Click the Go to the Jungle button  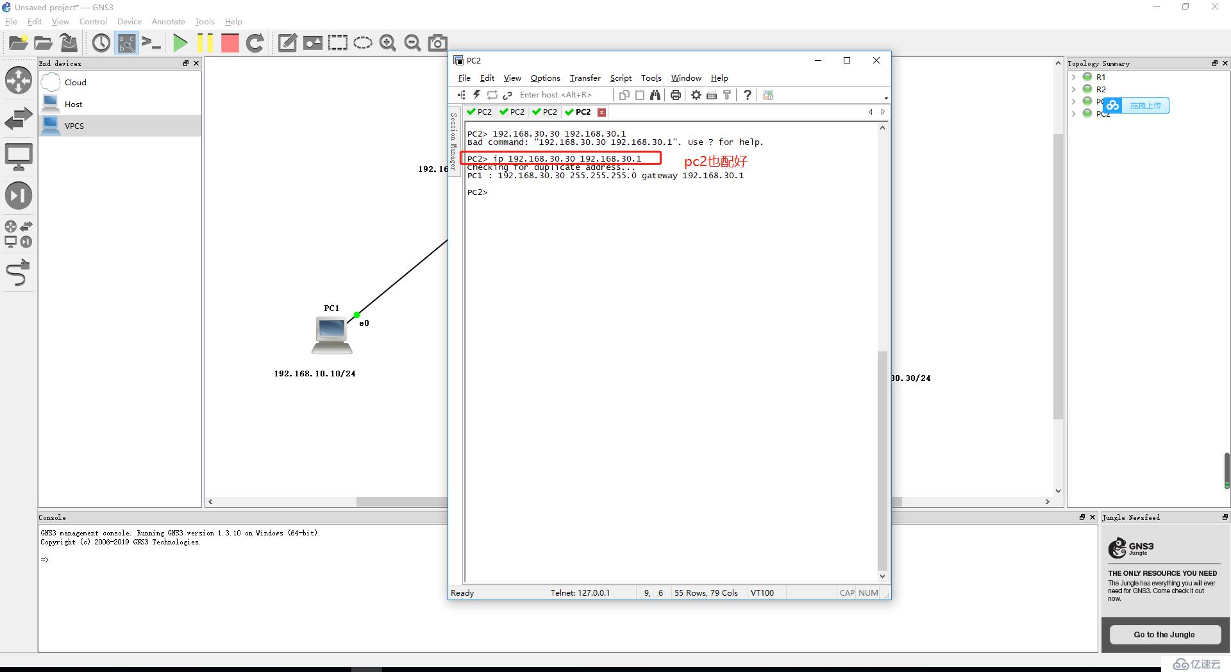(x=1164, y=635)
